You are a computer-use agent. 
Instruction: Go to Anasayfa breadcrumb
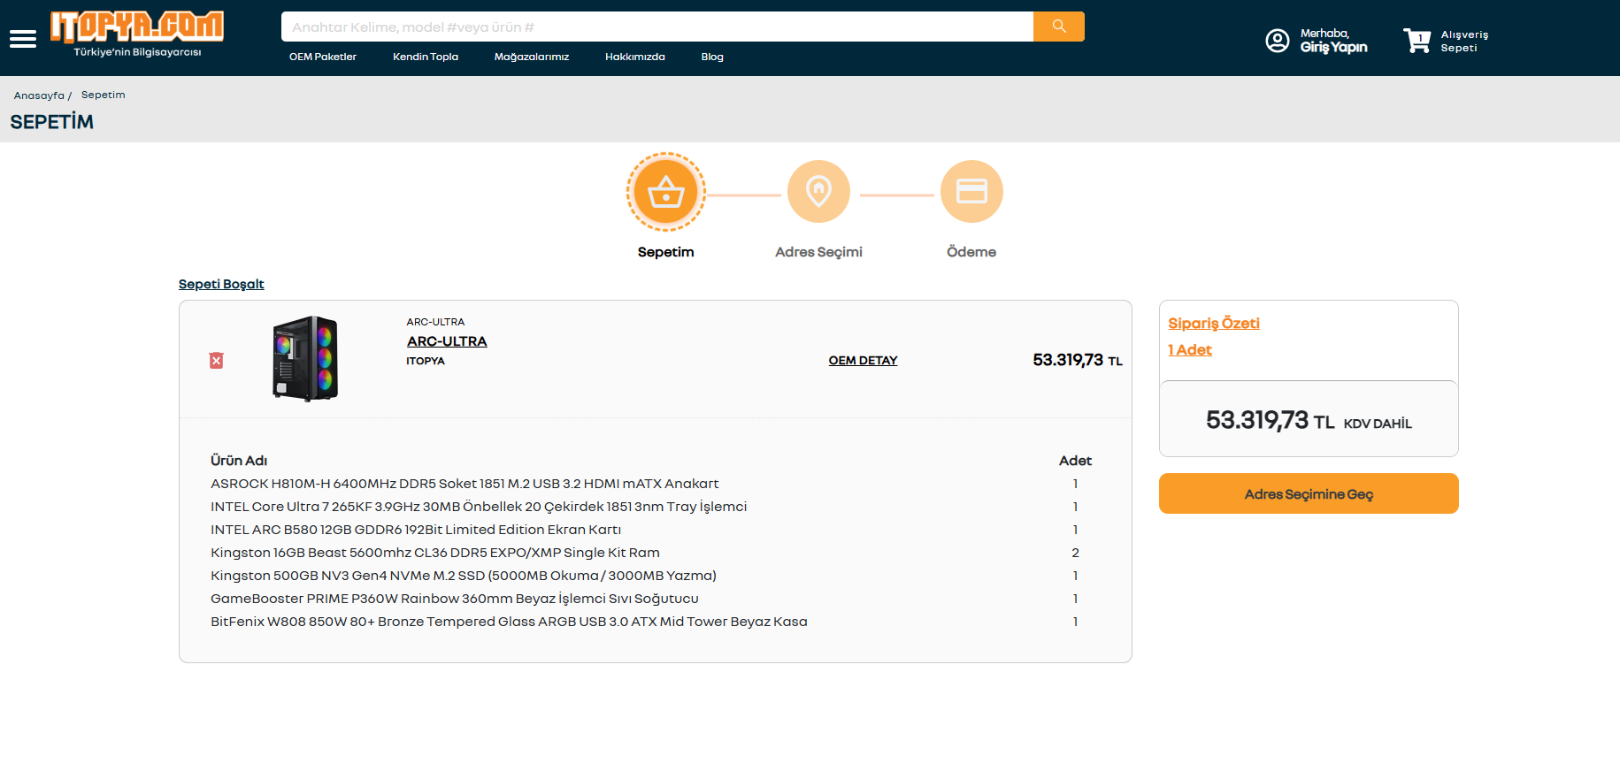[39, 95]
